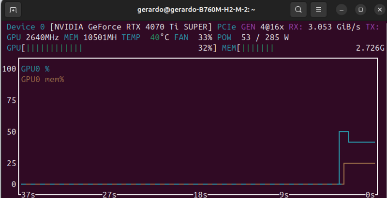Viewport: 387px width, 198px height.
Task: Close the terminal window
Action: (x=377, y=9)
